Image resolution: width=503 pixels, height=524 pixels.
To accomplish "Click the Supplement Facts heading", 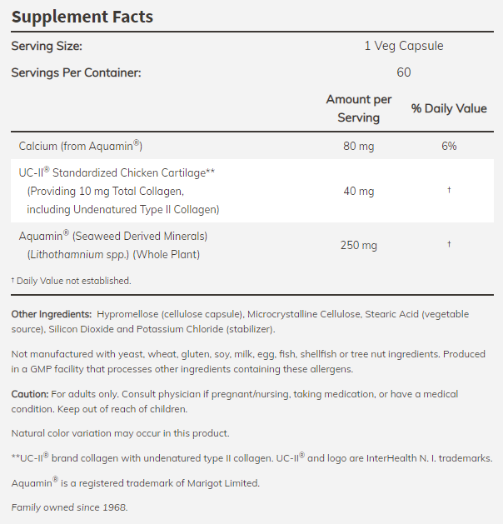I will (x=82, y=16).
